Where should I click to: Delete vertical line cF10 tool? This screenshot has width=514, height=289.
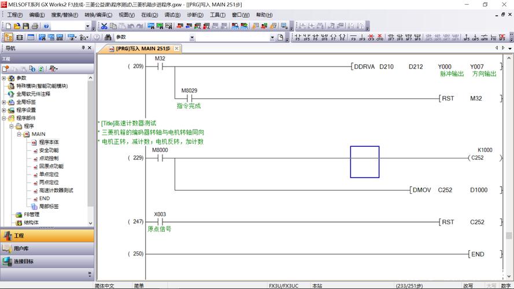pos(380,38)
